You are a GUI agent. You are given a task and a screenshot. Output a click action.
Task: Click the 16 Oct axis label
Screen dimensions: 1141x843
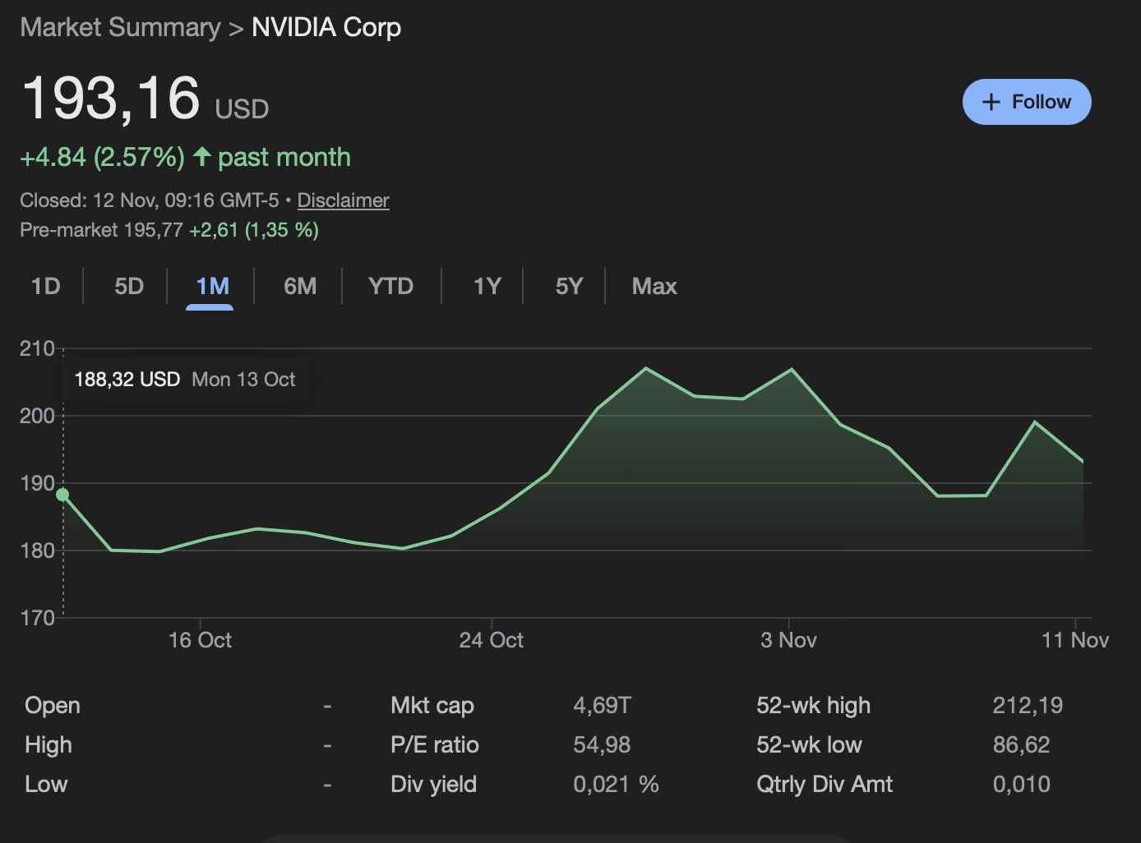(x=199, y=640)
